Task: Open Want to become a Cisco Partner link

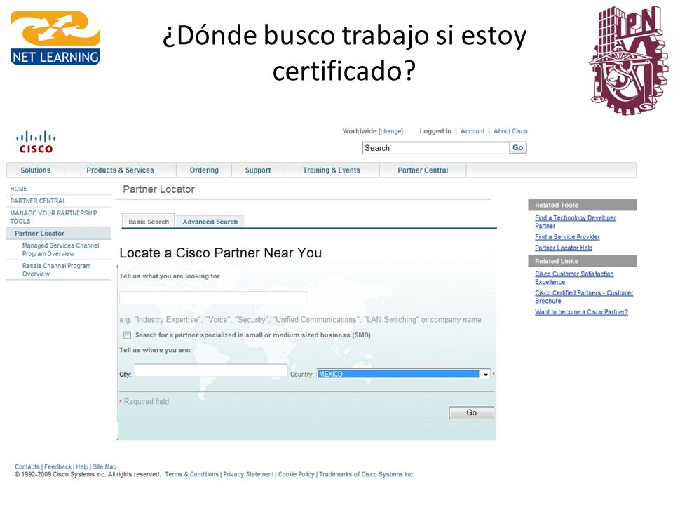Action: [x=581, y=311]
